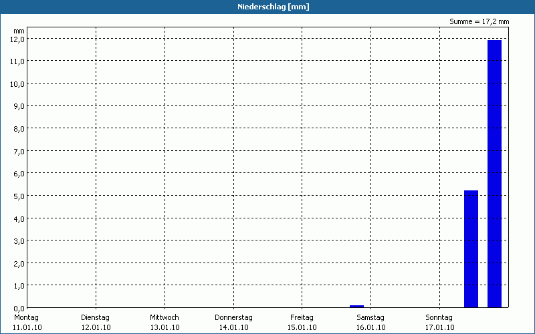535x334 pixels.
Task: Click the Sonntag 17.01.10 axis label
Action: coord(439,323)
